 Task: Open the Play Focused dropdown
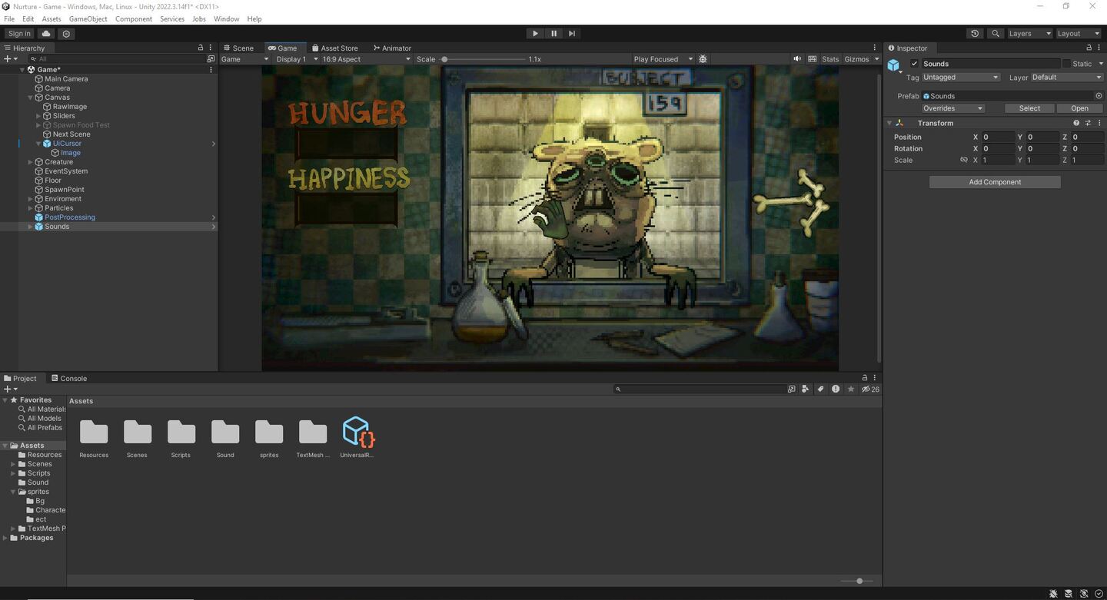click(663, 59)
